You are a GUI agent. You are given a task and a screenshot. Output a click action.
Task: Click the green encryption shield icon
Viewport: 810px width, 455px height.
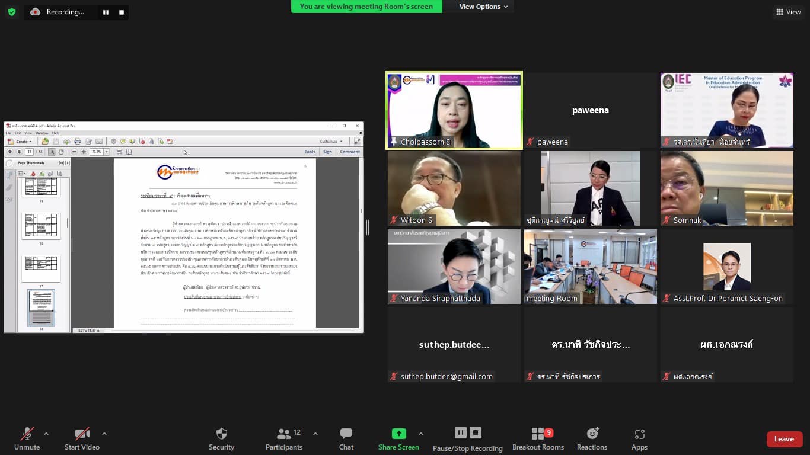[x=12, y=12]
